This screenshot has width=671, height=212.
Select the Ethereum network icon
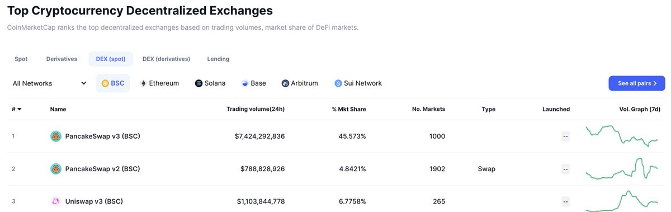(x=143, y=83)
